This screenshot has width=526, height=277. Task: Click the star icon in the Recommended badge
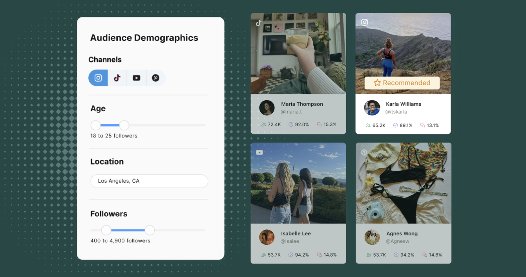pyautogui.click(x=377, y=83)
